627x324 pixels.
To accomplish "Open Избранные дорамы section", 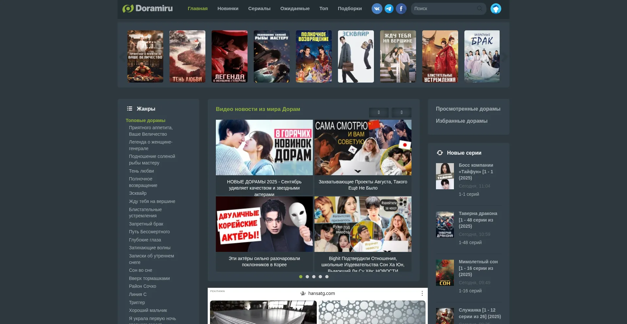I will point(461,121).
